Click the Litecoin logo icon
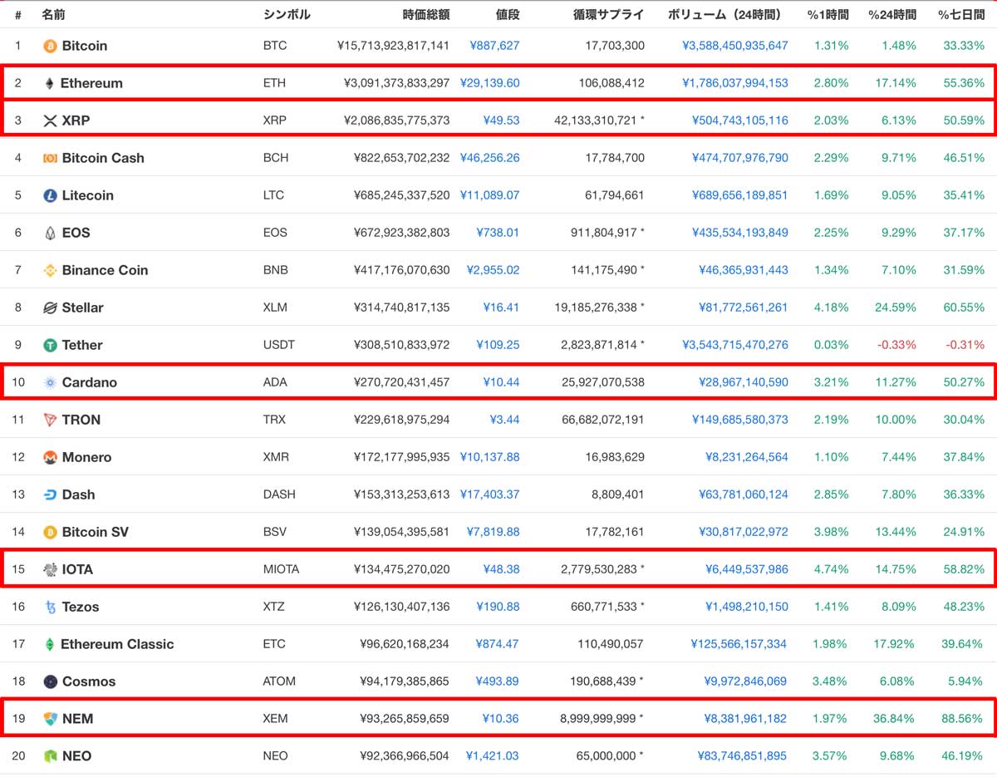997x777 pixels. coord(50,195)
